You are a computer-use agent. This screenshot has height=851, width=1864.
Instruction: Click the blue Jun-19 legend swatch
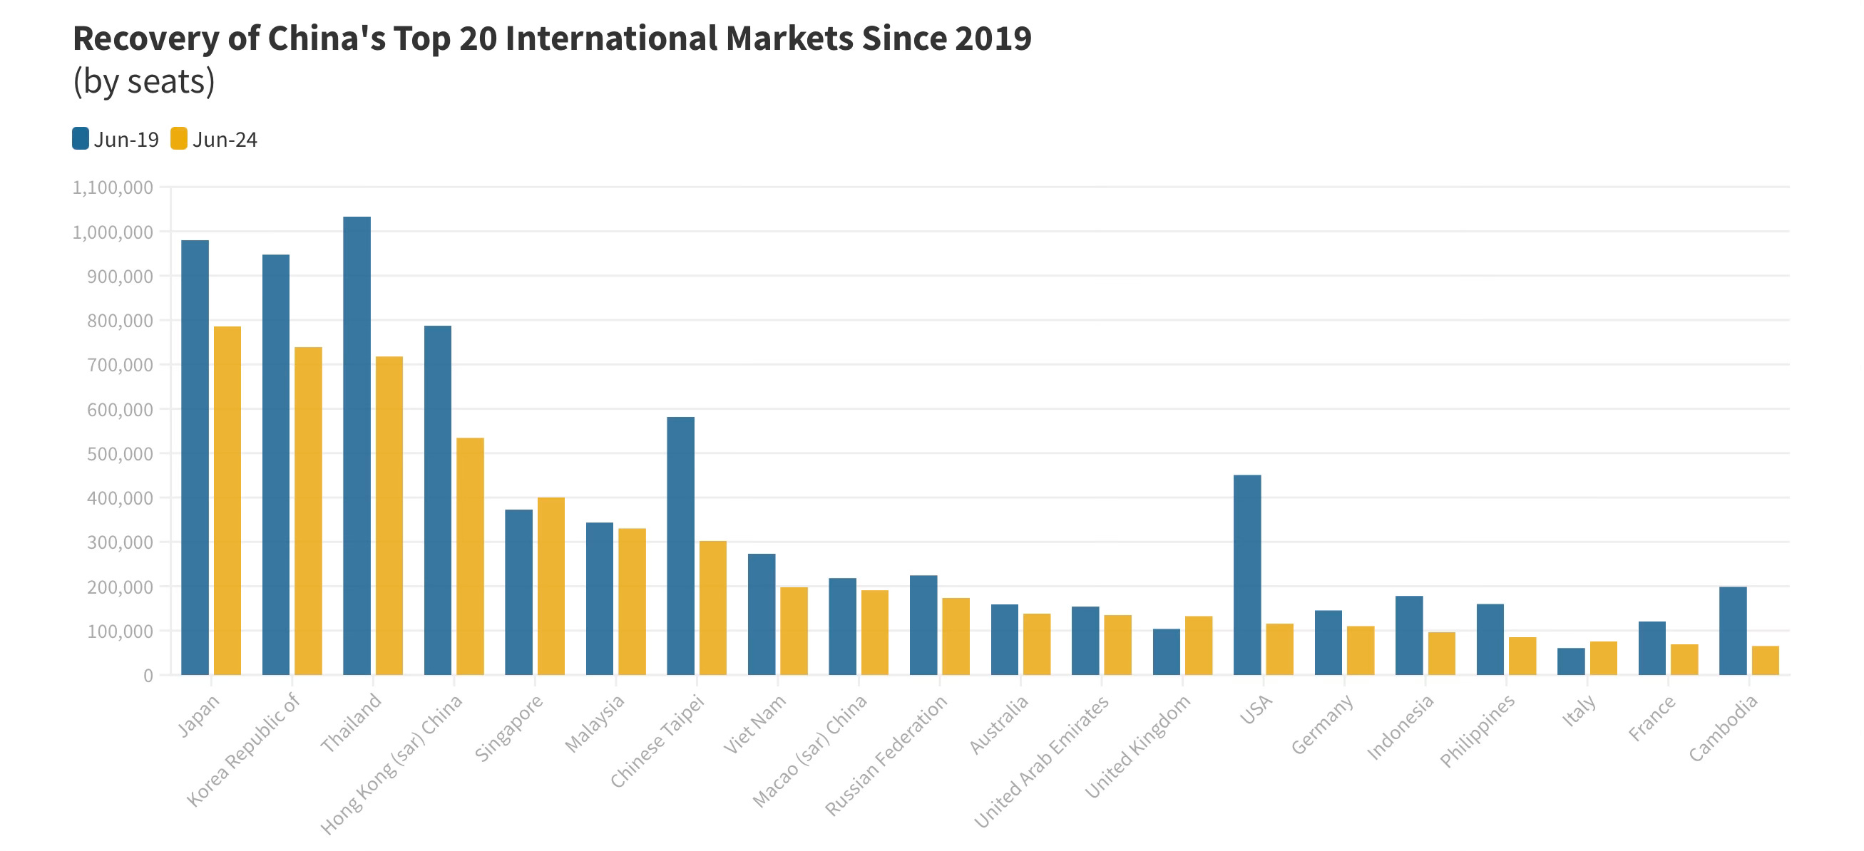point(81,138)
